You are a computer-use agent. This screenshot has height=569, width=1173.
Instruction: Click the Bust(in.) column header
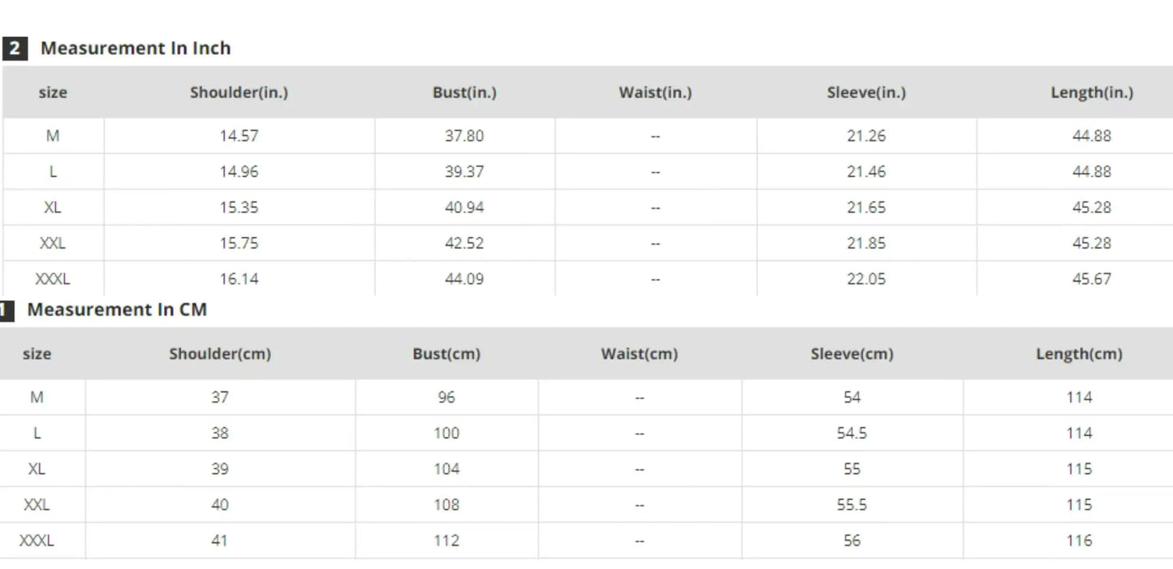464,93
